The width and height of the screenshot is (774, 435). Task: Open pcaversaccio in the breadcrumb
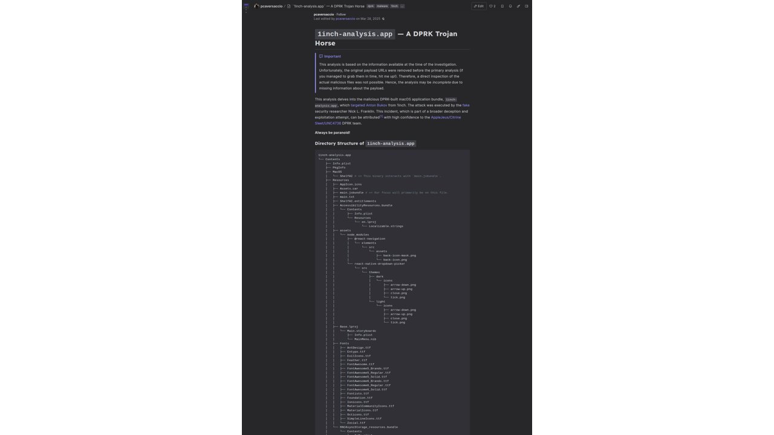coord(272,6)
